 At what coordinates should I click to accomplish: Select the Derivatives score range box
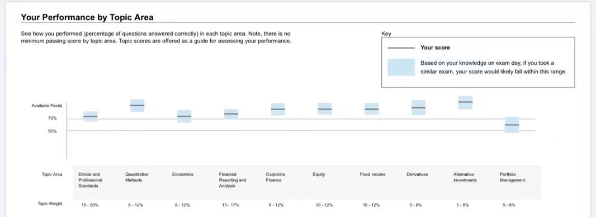[x=419, y=108]
